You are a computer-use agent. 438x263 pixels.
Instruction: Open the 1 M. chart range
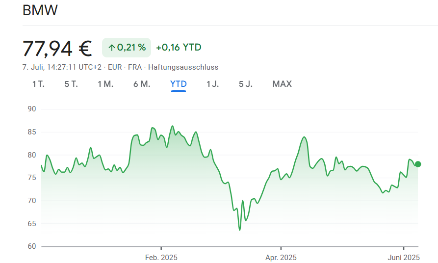pyautogui.click(x=105, y=84)
